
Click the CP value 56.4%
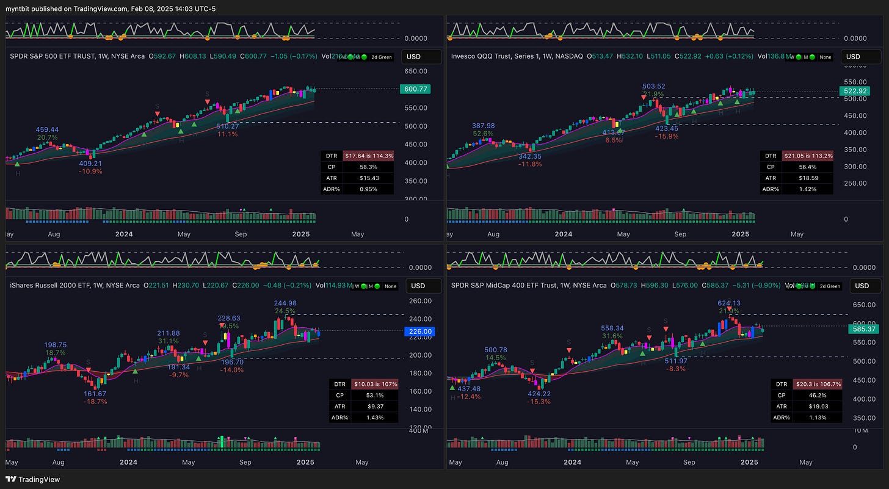coord(807,167)
